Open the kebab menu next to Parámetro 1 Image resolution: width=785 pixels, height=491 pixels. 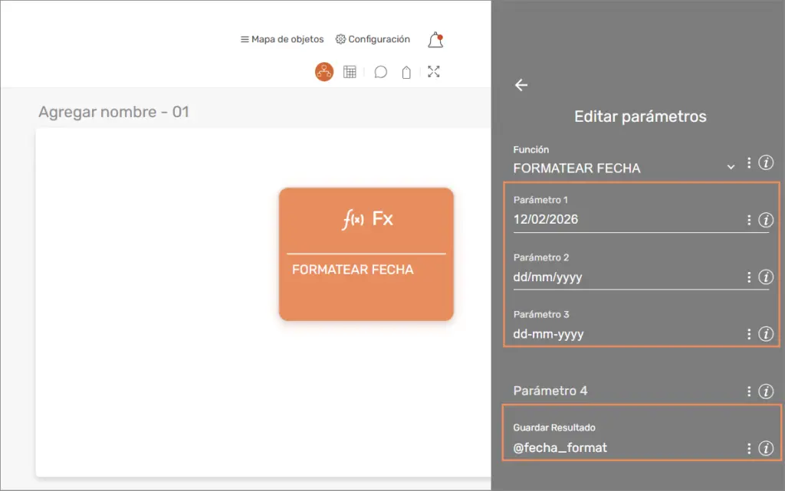749,220
